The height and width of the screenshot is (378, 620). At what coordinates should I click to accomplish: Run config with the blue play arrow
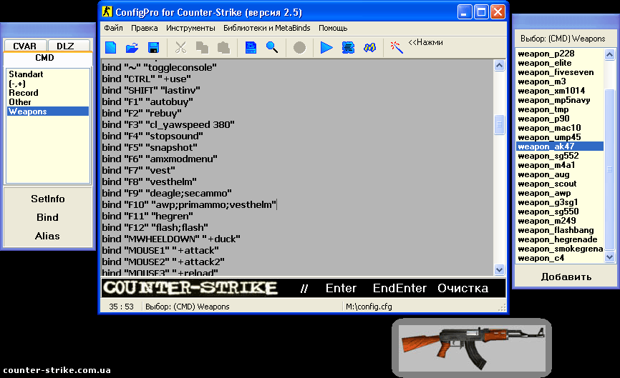326,48
